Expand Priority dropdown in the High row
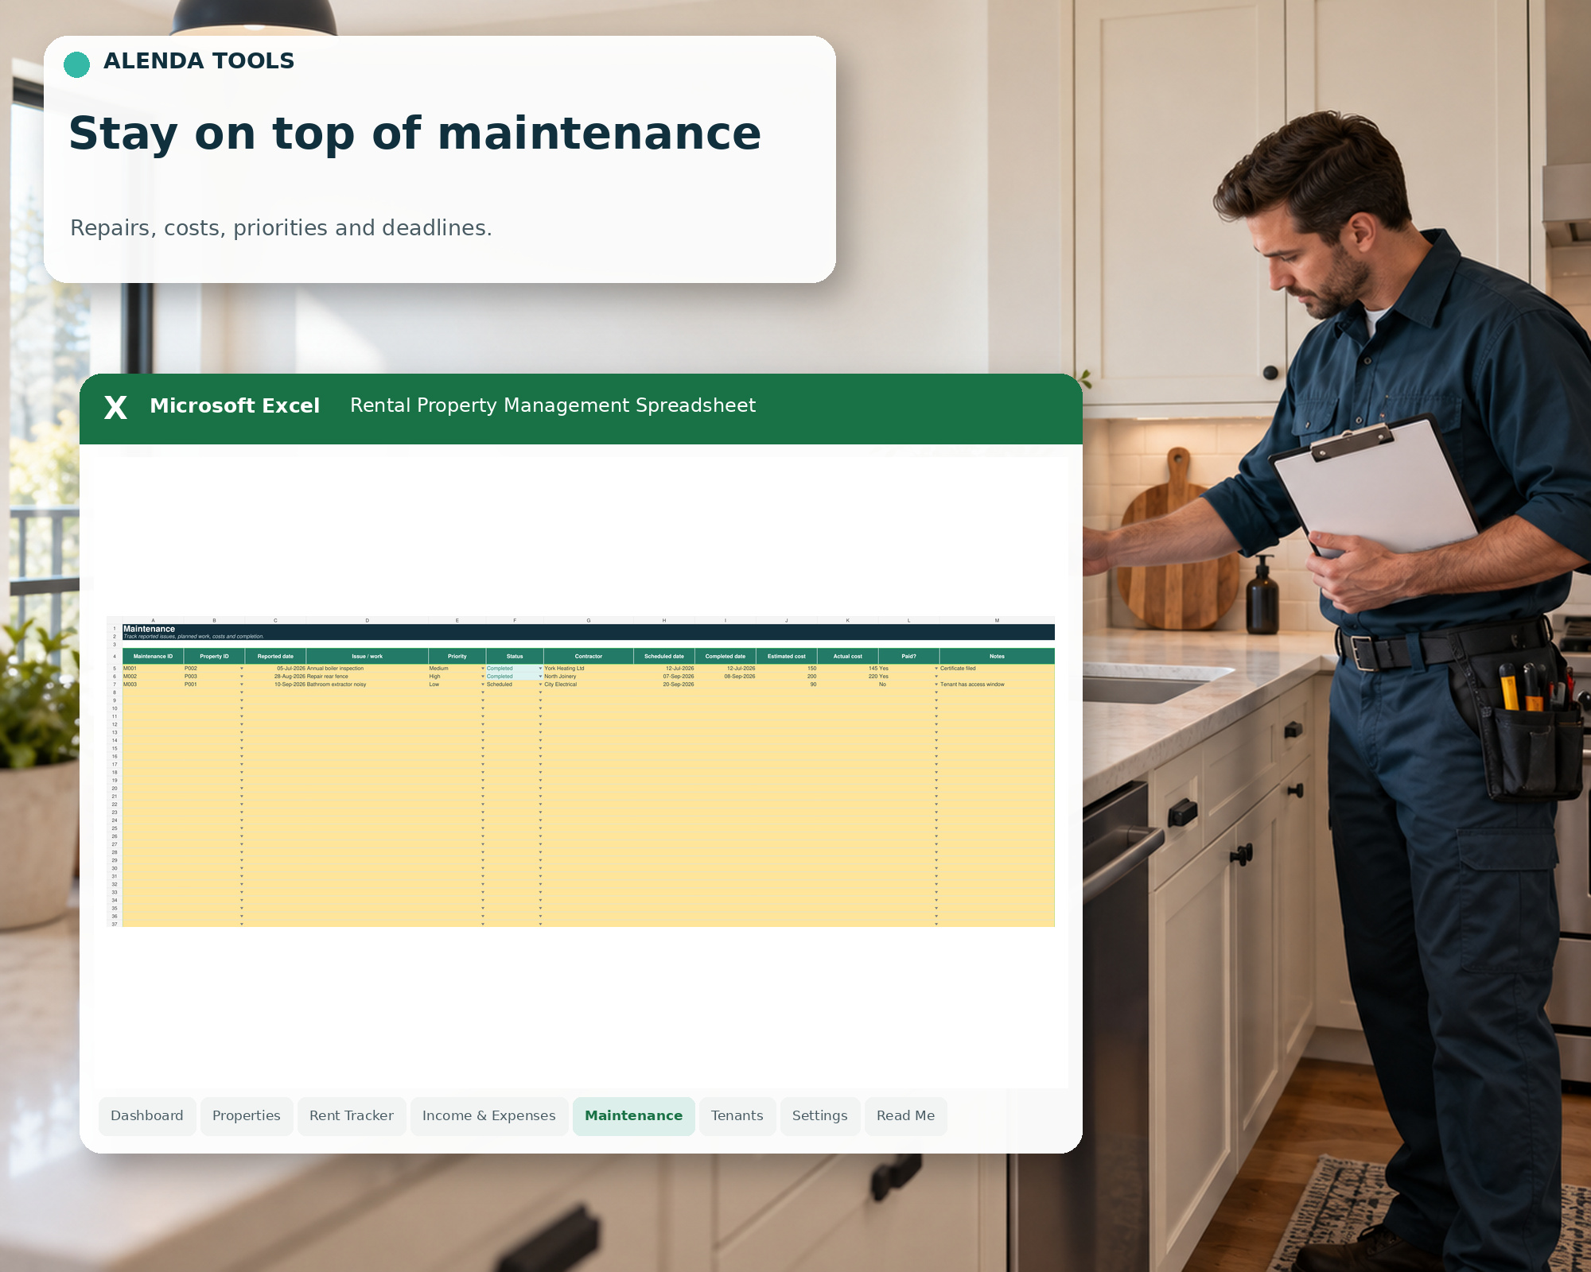 483,677
